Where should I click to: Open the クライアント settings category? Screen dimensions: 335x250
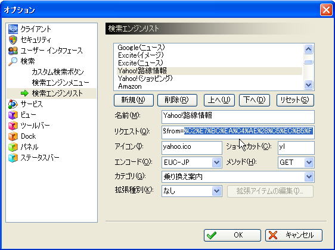click(x=36, y=29)
